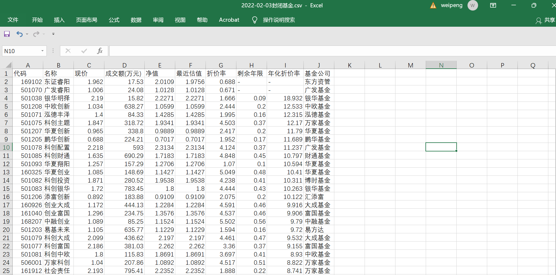This screenshot has width=556, height=275.
Task: Click the Undo arrow icon
Action: pyautogui.click(x=19, y=34)
